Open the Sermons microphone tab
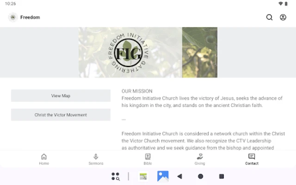 96,159
